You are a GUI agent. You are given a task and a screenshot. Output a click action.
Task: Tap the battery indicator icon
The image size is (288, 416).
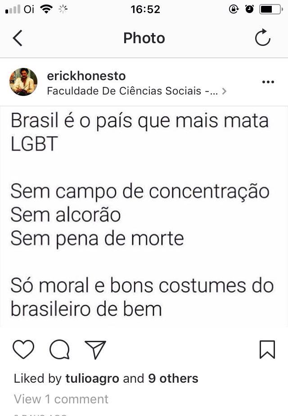pos(271,9)
